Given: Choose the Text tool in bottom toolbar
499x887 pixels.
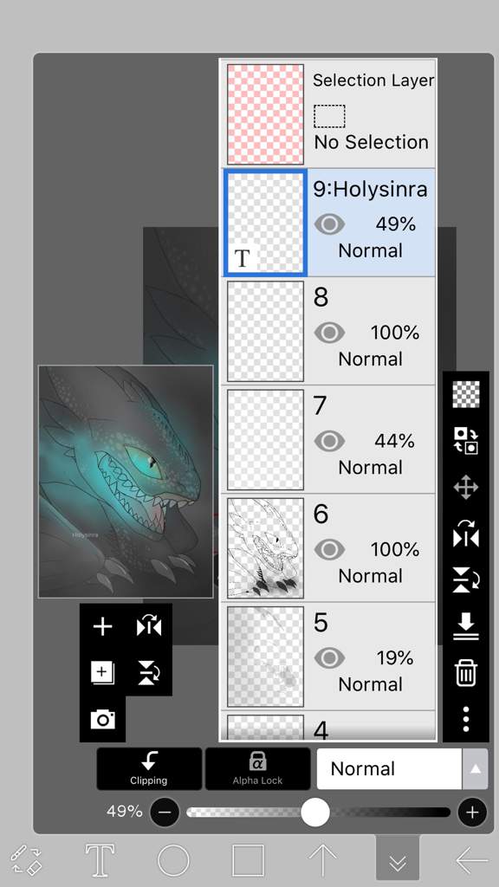Looking at the screenshot, I should pyautogui.click(x=100, y=860).
